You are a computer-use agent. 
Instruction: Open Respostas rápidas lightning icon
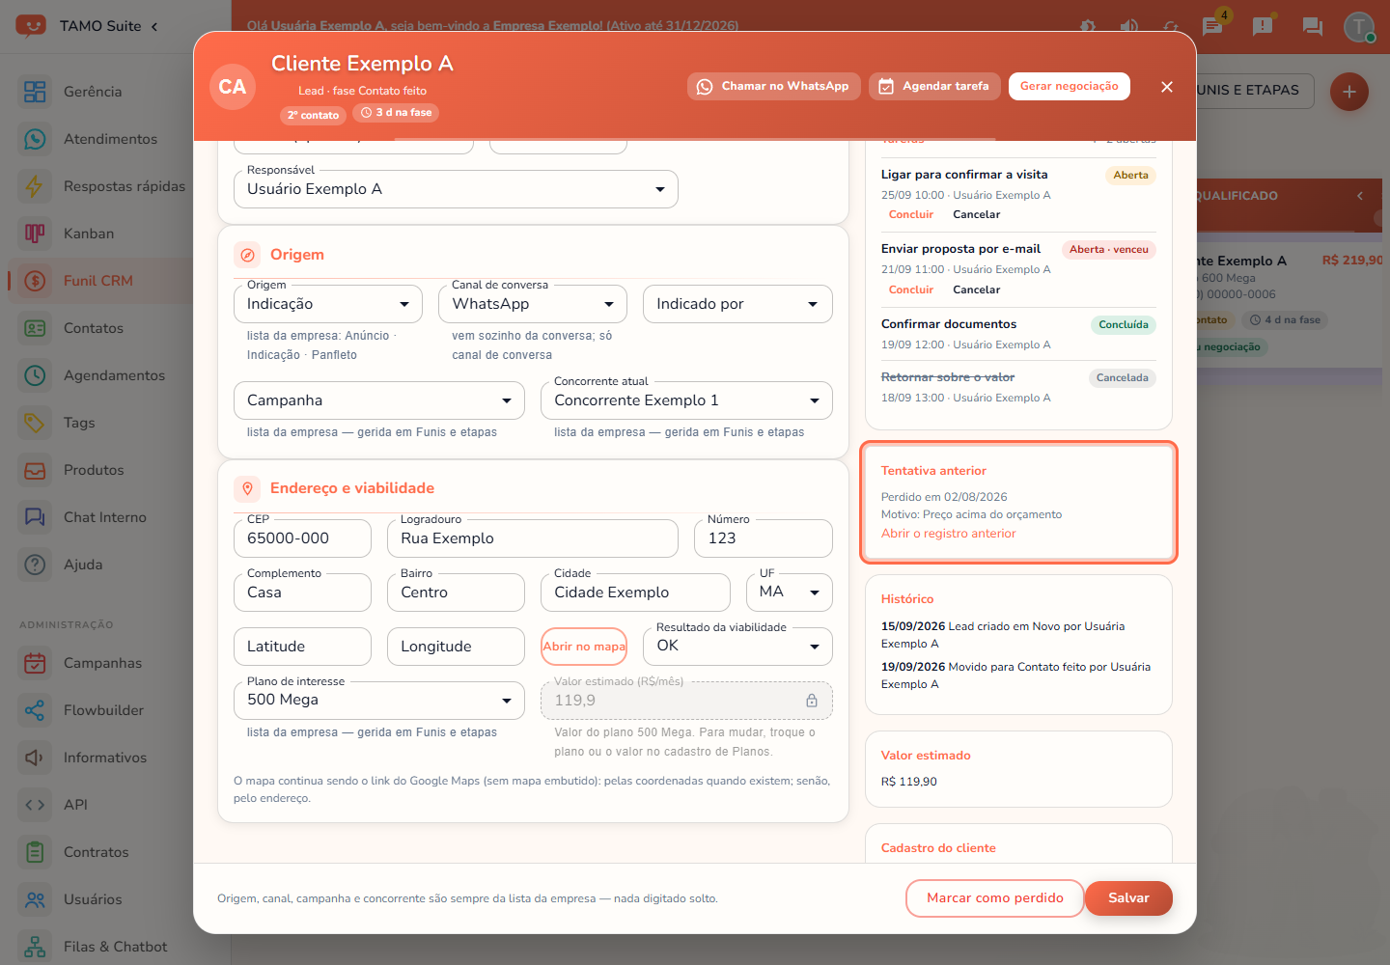tap(35, 186)
